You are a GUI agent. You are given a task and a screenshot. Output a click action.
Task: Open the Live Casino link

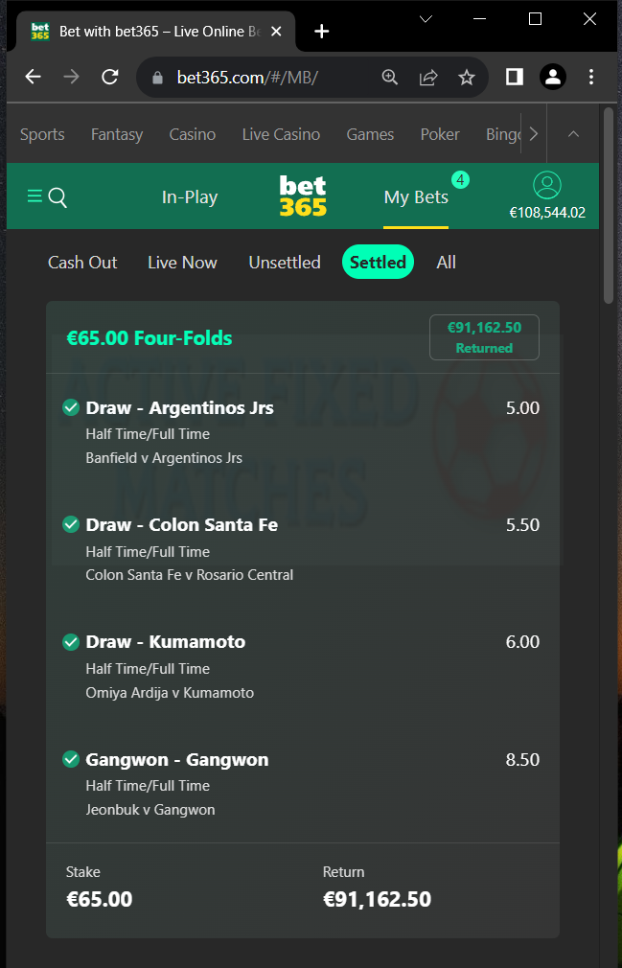(281, 134)
